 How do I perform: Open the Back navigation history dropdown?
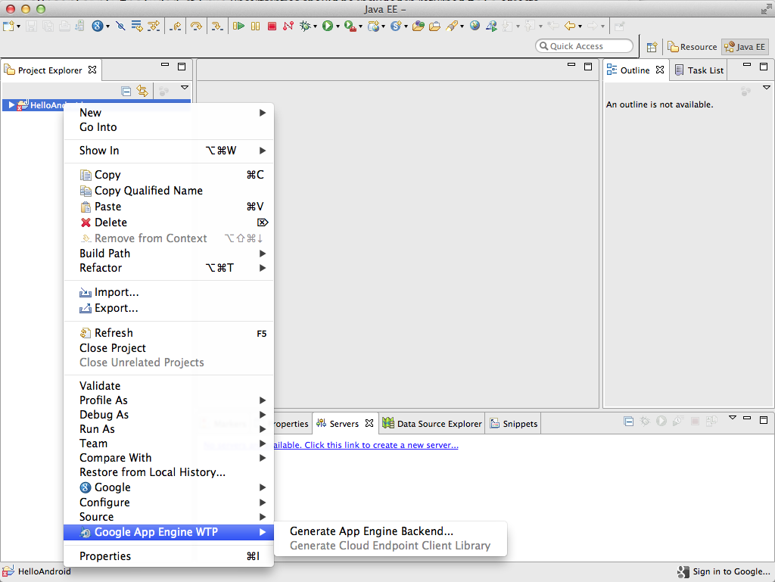coord(580,26)
